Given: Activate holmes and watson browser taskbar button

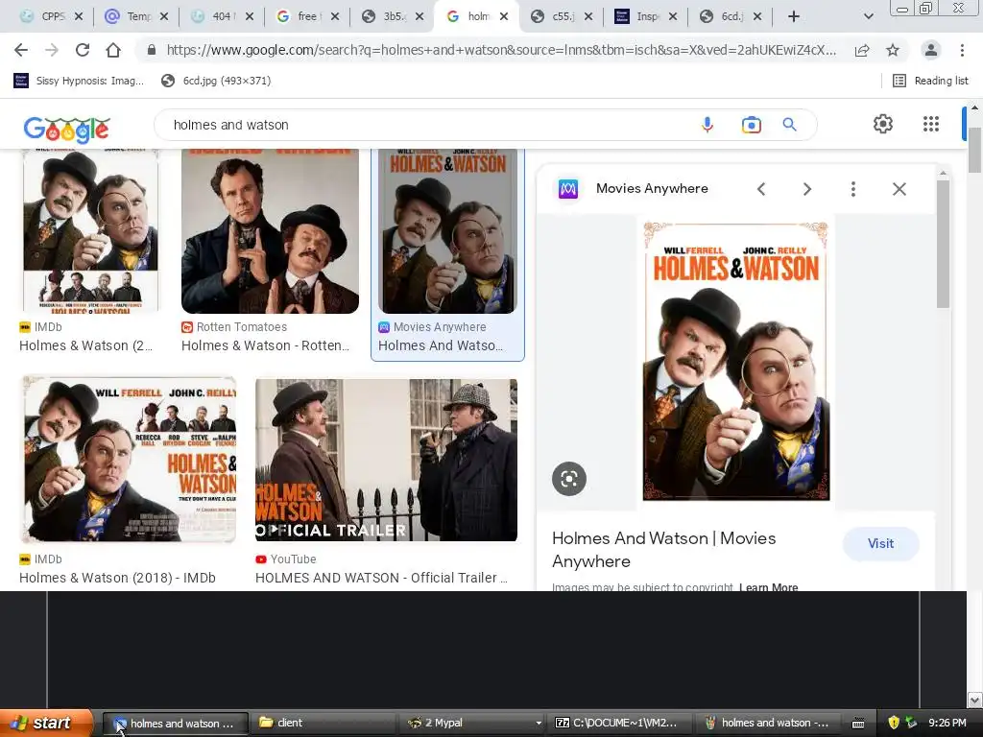Looking at the screenshot, I should tap(175, 724).
